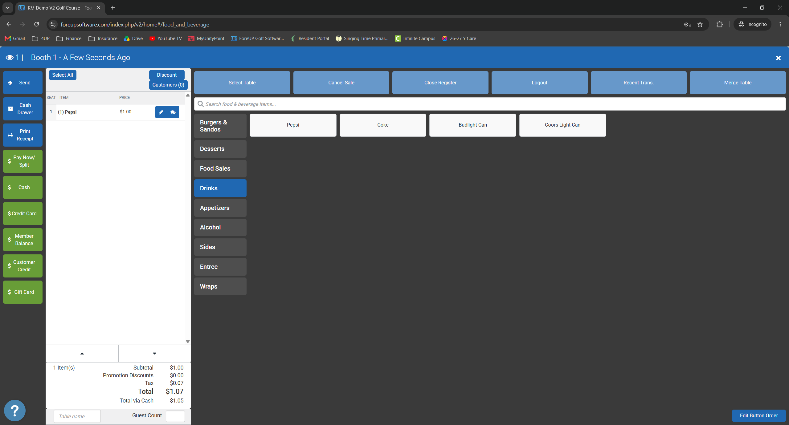Click the blue Logout button
This screenshot has width=789, height=425.
[x=539, y=83]
